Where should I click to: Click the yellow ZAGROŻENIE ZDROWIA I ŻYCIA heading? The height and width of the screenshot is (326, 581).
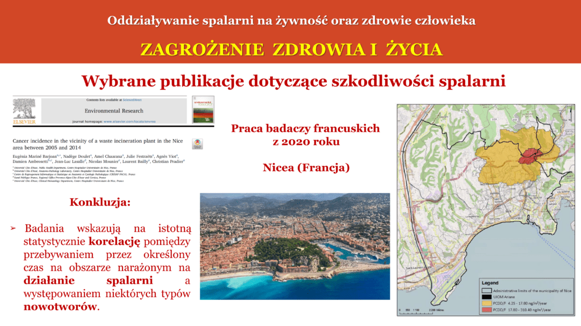[291, 50]
